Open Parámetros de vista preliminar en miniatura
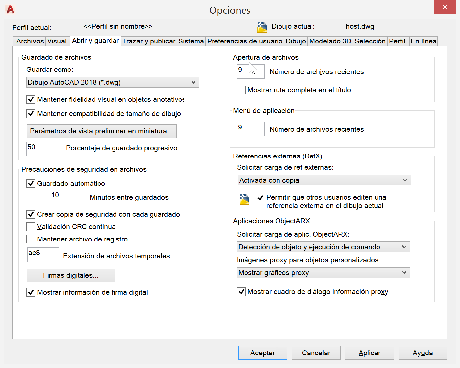The width and height of the screenshot is (460, 368). pyautogui.click(x=101, y=131)
